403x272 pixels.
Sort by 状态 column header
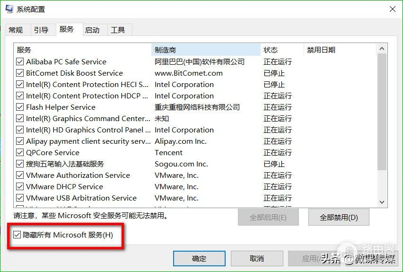[282, 50]
